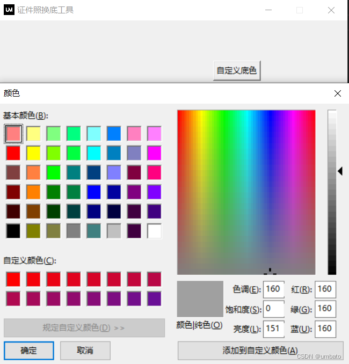Choose the teal basic color in third row
Image resolution: width=349 pixels, height=364 pixels.
click(x=74, y=173)
